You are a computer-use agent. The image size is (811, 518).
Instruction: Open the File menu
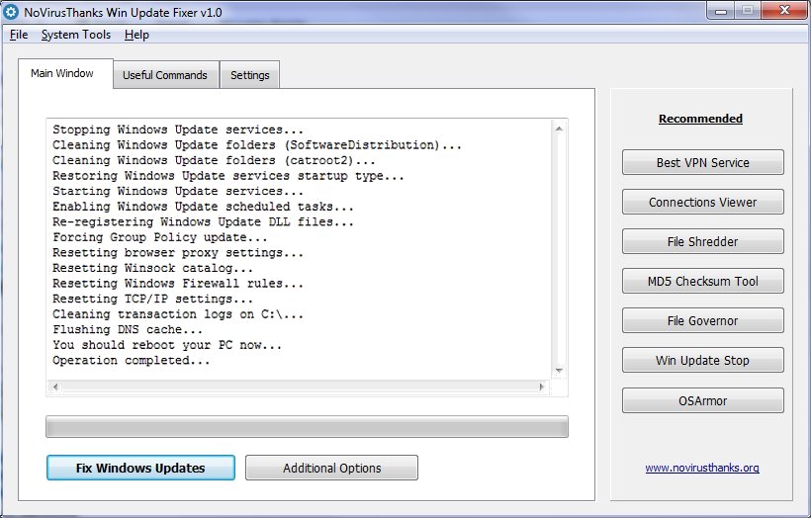coord(19,35)
